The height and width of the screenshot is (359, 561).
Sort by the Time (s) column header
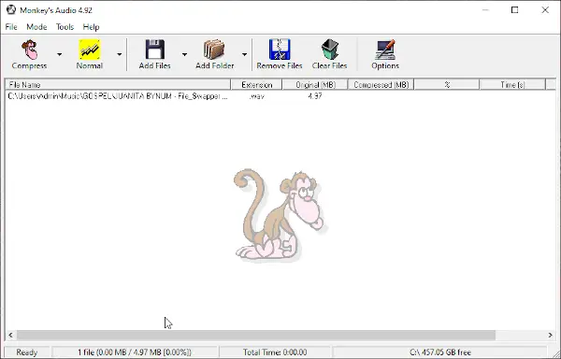click(512, 85)
